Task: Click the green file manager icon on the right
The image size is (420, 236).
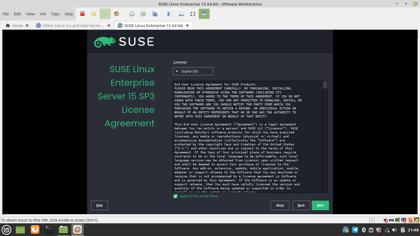Action: pyautogui.click(x=63, y=230)
